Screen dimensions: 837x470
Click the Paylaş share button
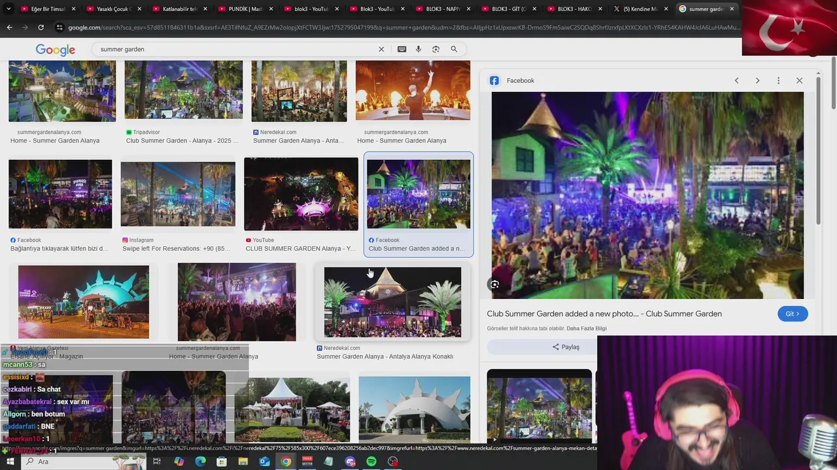point(566,347)
